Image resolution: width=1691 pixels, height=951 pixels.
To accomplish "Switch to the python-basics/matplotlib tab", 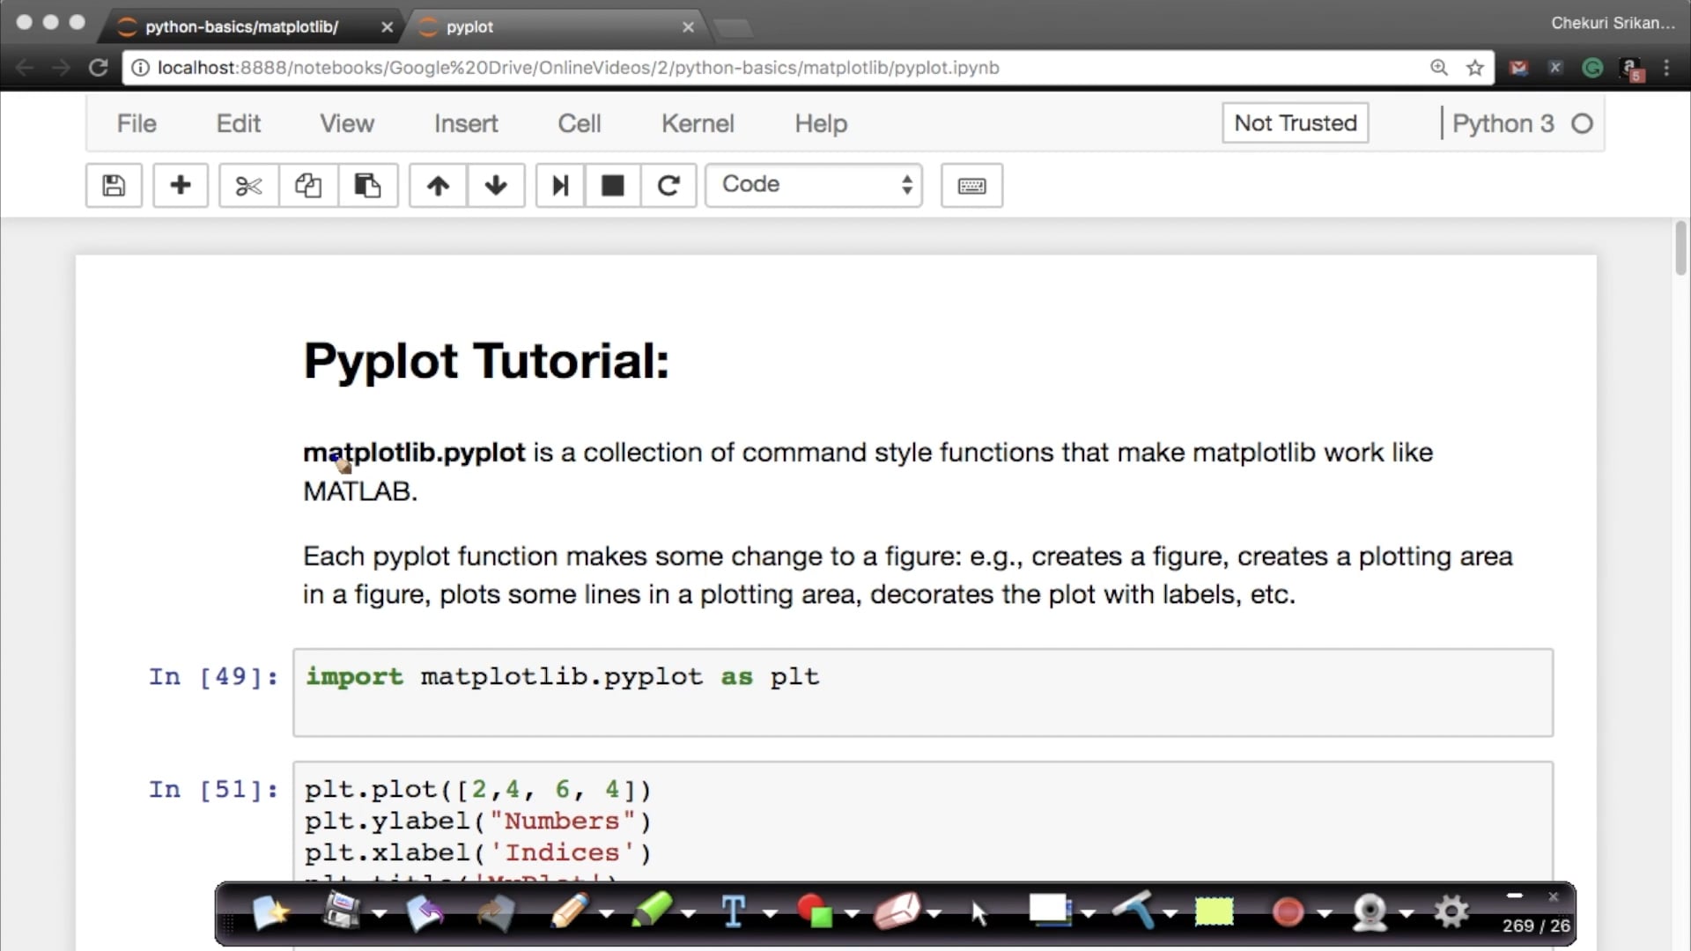I will [242, 26].
